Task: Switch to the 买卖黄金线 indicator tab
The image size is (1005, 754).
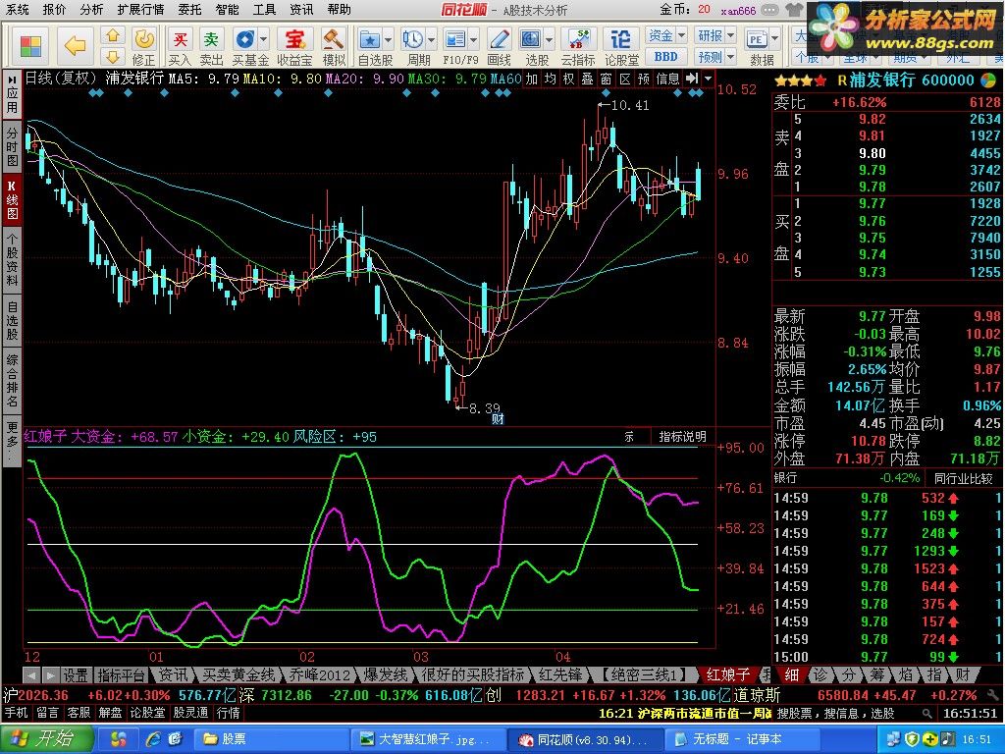Action: 238,675
